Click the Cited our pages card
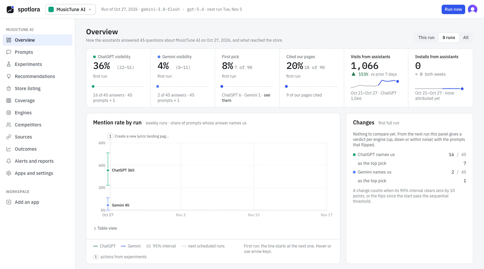The image size is (484, 269). (x=312, y=78)
